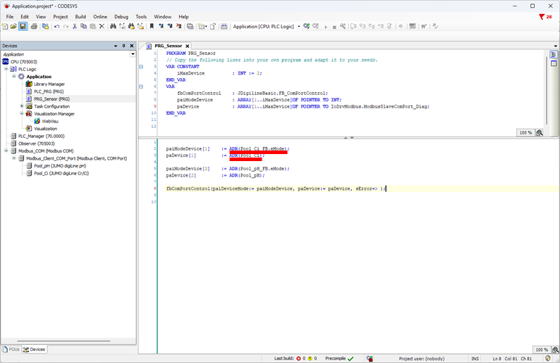This screenshot has height=363, width=560.
Task: Select Observer (705003) in the device tree
Action: point(37,144)
